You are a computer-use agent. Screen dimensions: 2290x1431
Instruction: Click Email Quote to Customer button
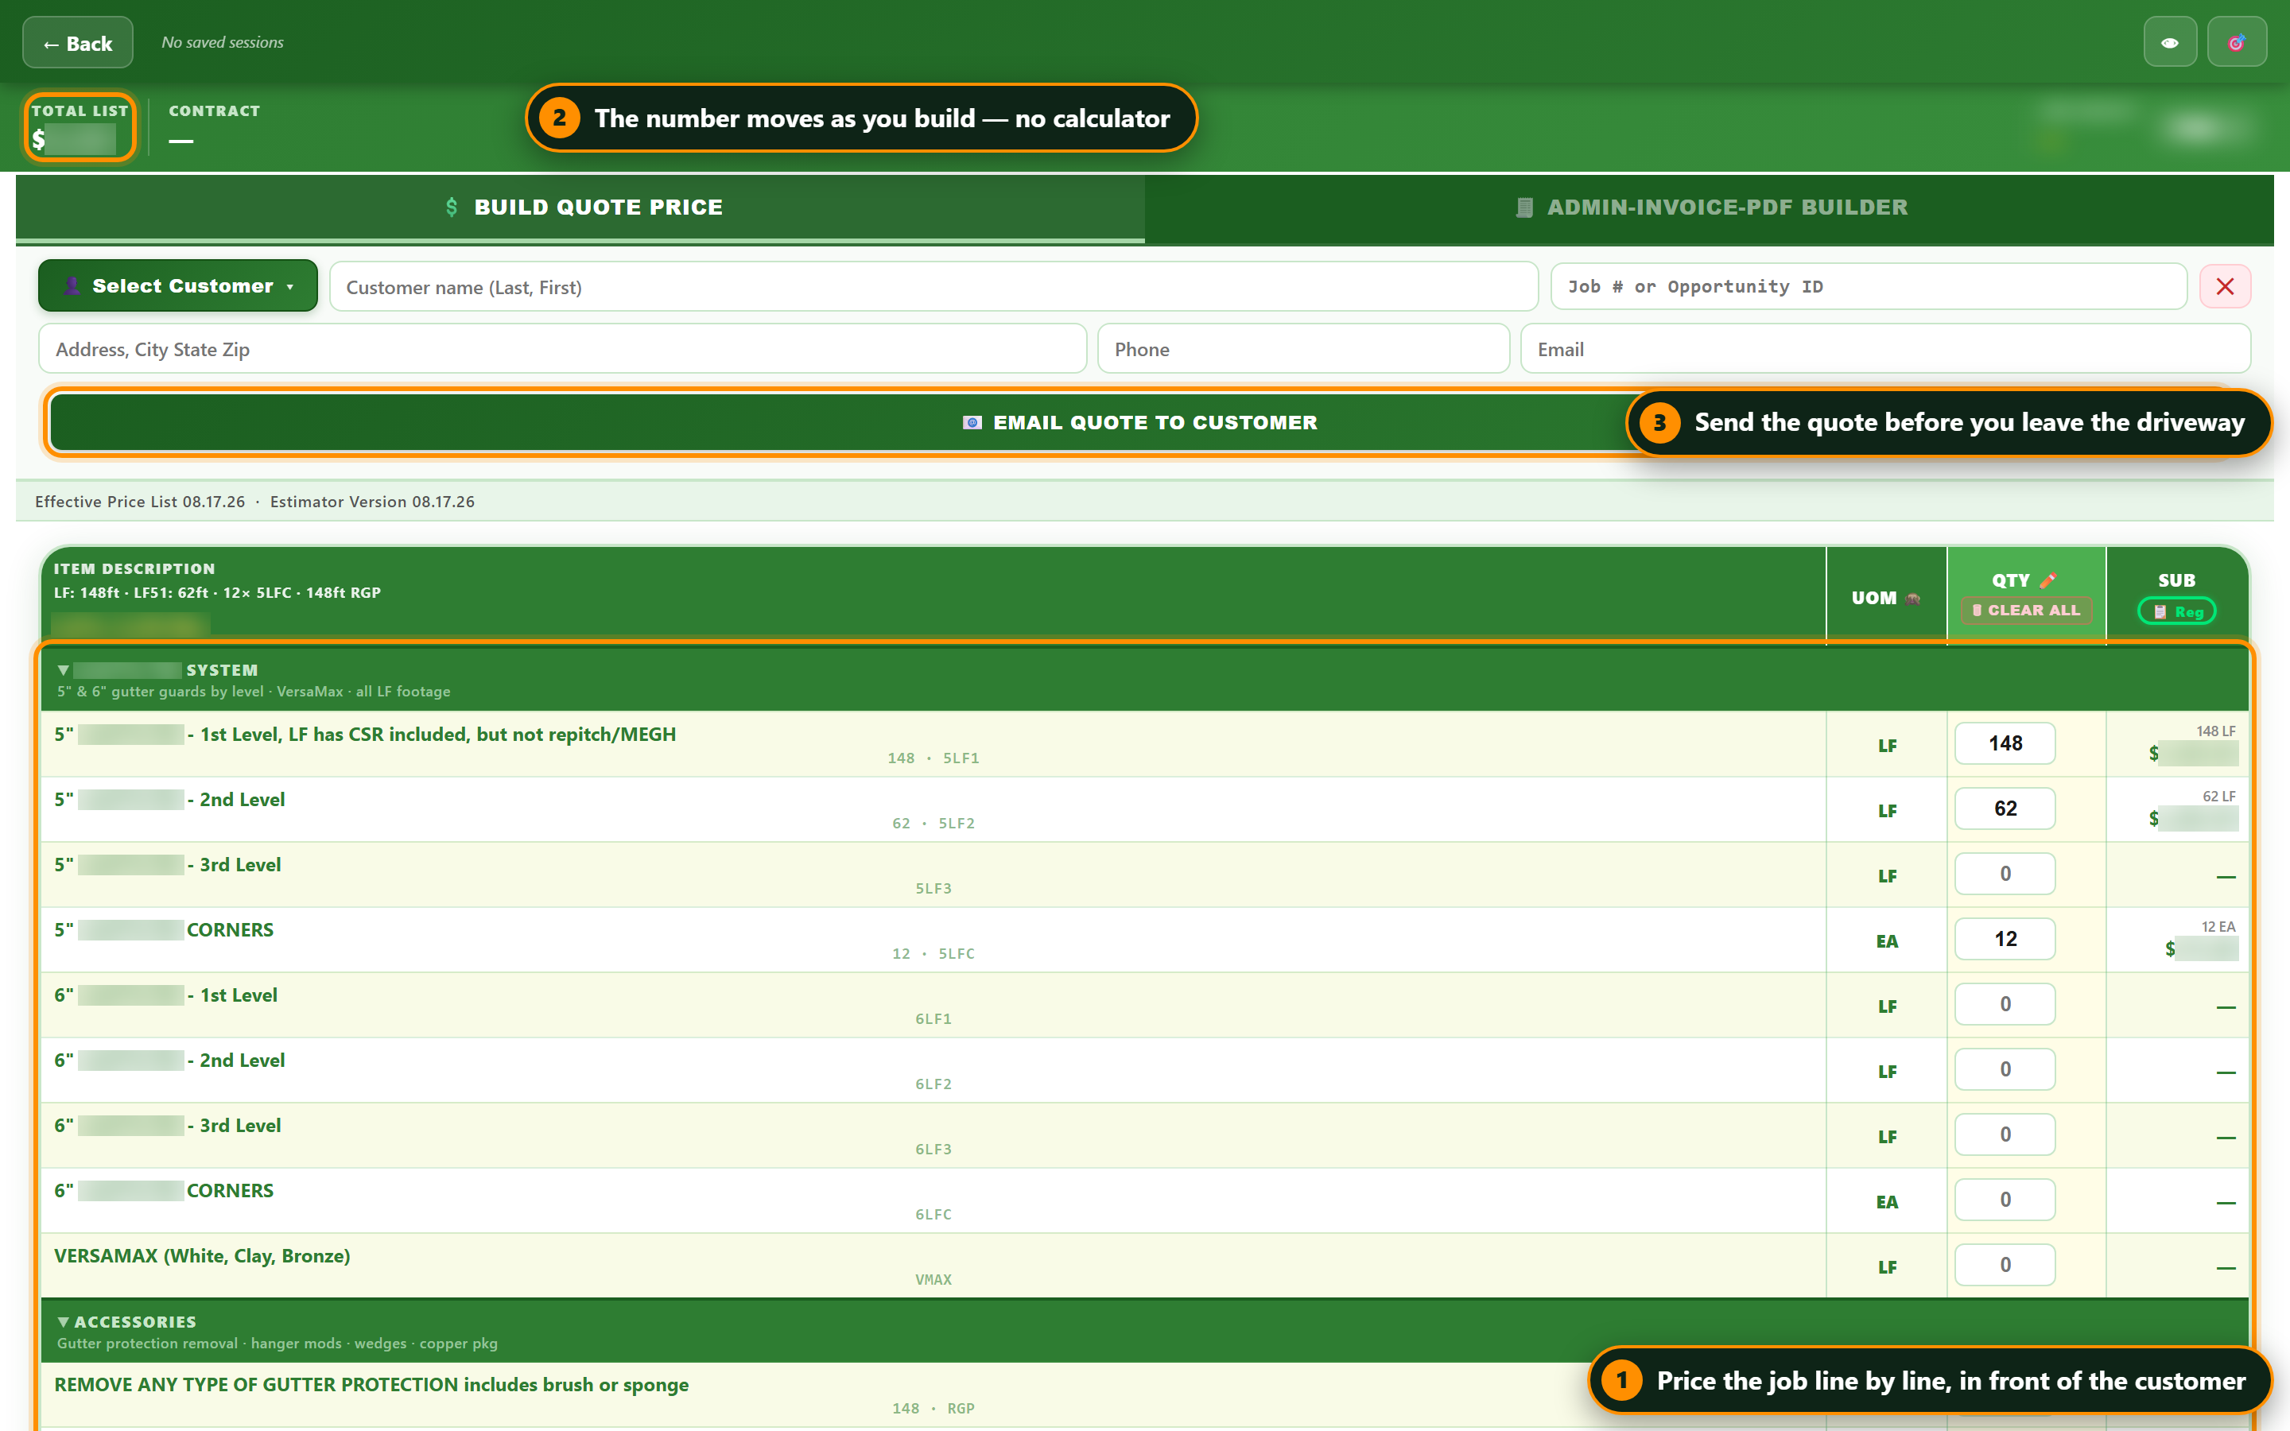point(1140,423)
